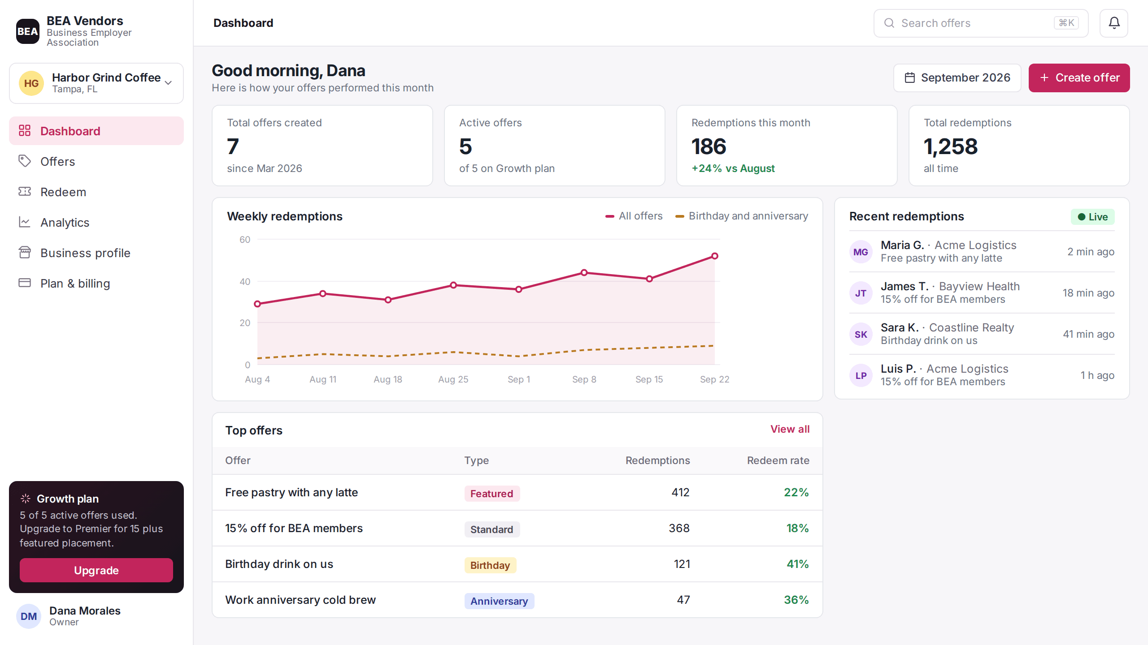The width and height of the screenshot is (1148, 645).
Task: Click the search magnifier icon
Action: coord(889,23)
